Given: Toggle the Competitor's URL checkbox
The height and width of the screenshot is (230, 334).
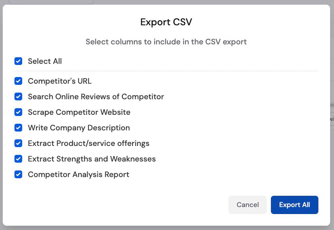Looking at the screenshot, I should point(18,81).
